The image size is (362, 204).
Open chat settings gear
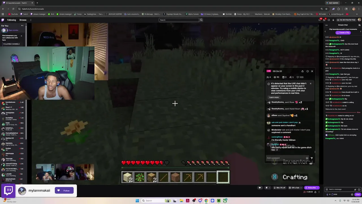point(352,194)
